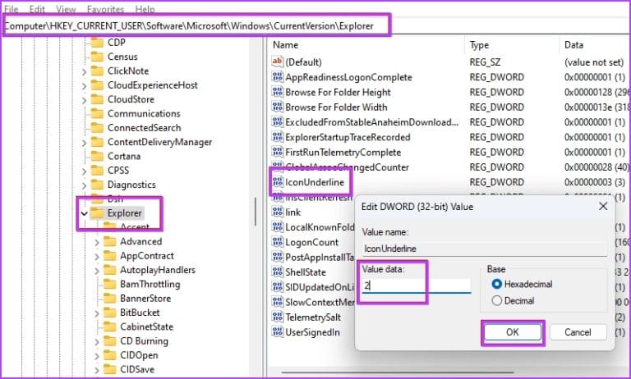This screenshot has width=631, height=379.
Task: Click the registry path address bar
Action: (x=314, y=25)
